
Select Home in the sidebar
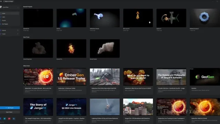tap(10, 13)
